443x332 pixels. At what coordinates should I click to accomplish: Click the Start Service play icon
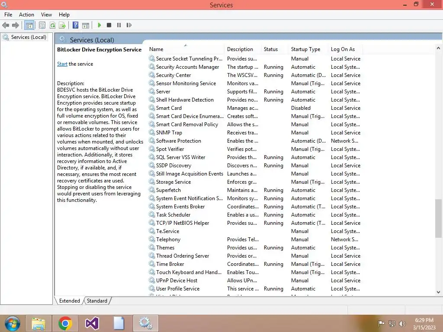[99, 25]
